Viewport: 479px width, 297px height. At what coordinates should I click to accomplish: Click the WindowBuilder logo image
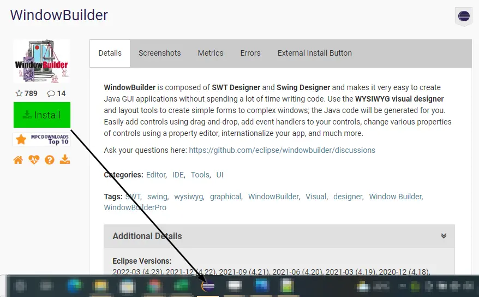pyautogui.click(x=42, y=61)
